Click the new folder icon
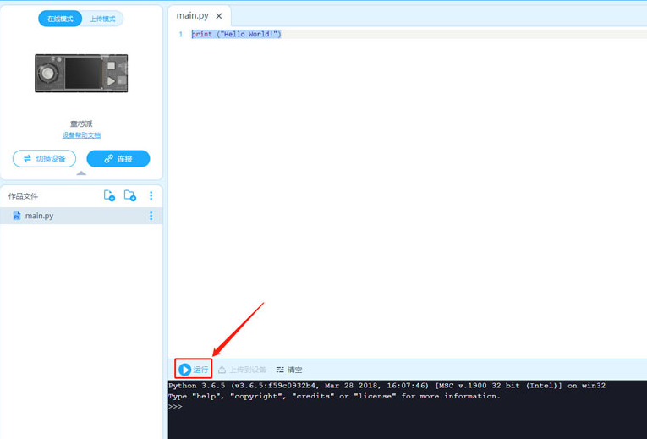Screen dimensions: 647x439 [x=130, y=195]
